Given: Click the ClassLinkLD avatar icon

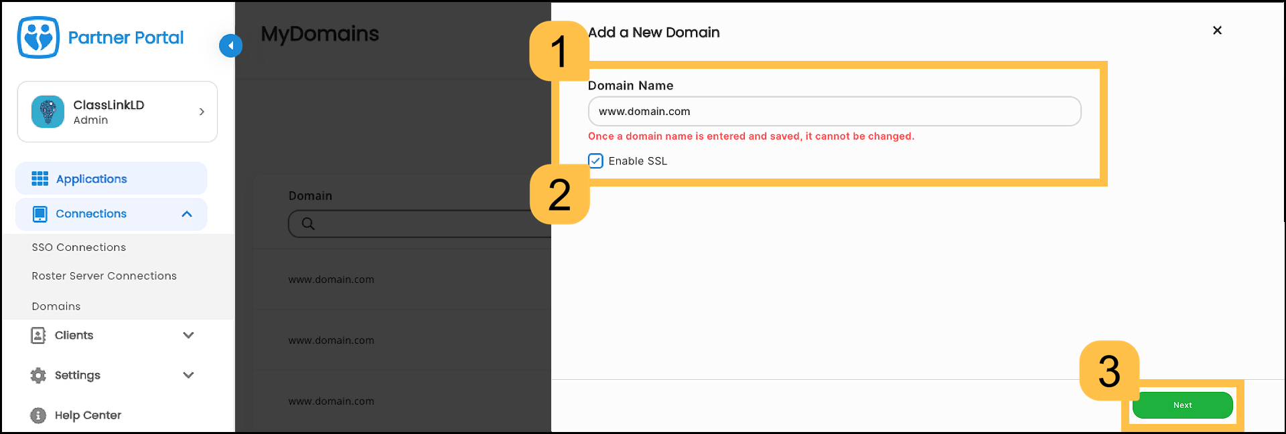Looking at the screenshot, I should click(x=48, y=112).
